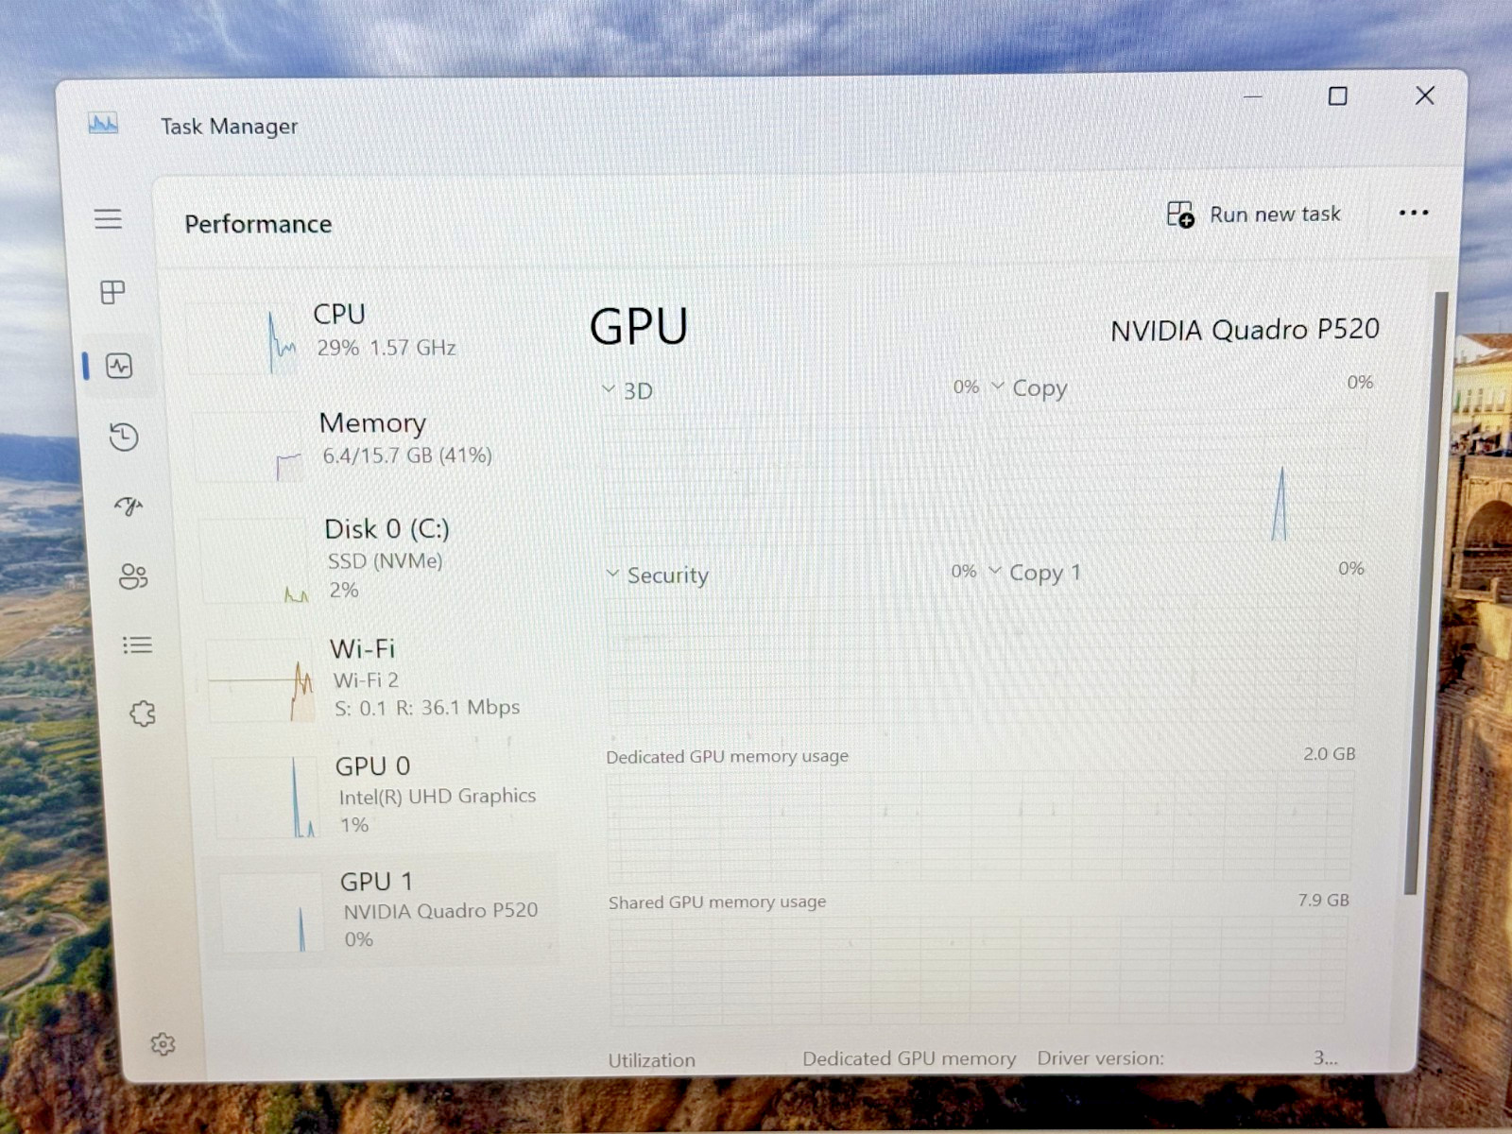Click the Run new task button
1512x1134 pixels.
coord(1253,215)
